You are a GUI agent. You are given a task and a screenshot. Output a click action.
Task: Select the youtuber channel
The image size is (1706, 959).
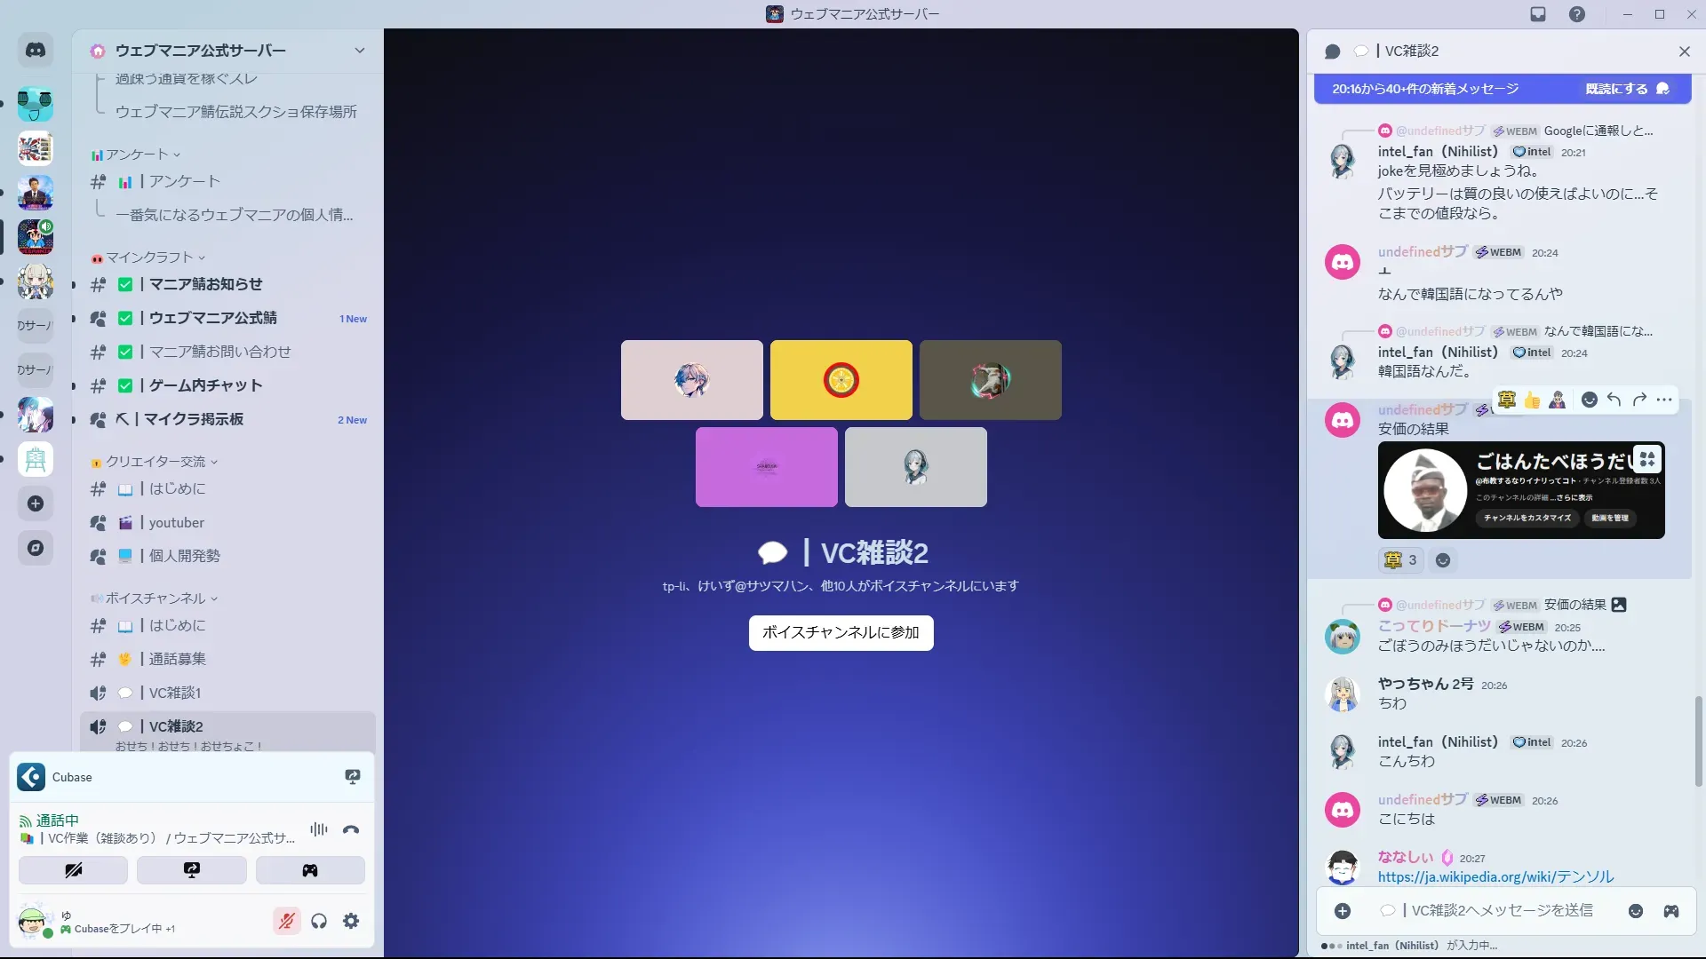click(176, 523)
